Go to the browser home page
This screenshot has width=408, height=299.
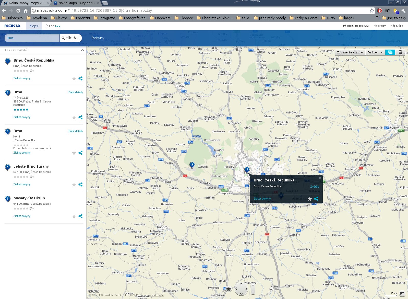click(26, 10)
